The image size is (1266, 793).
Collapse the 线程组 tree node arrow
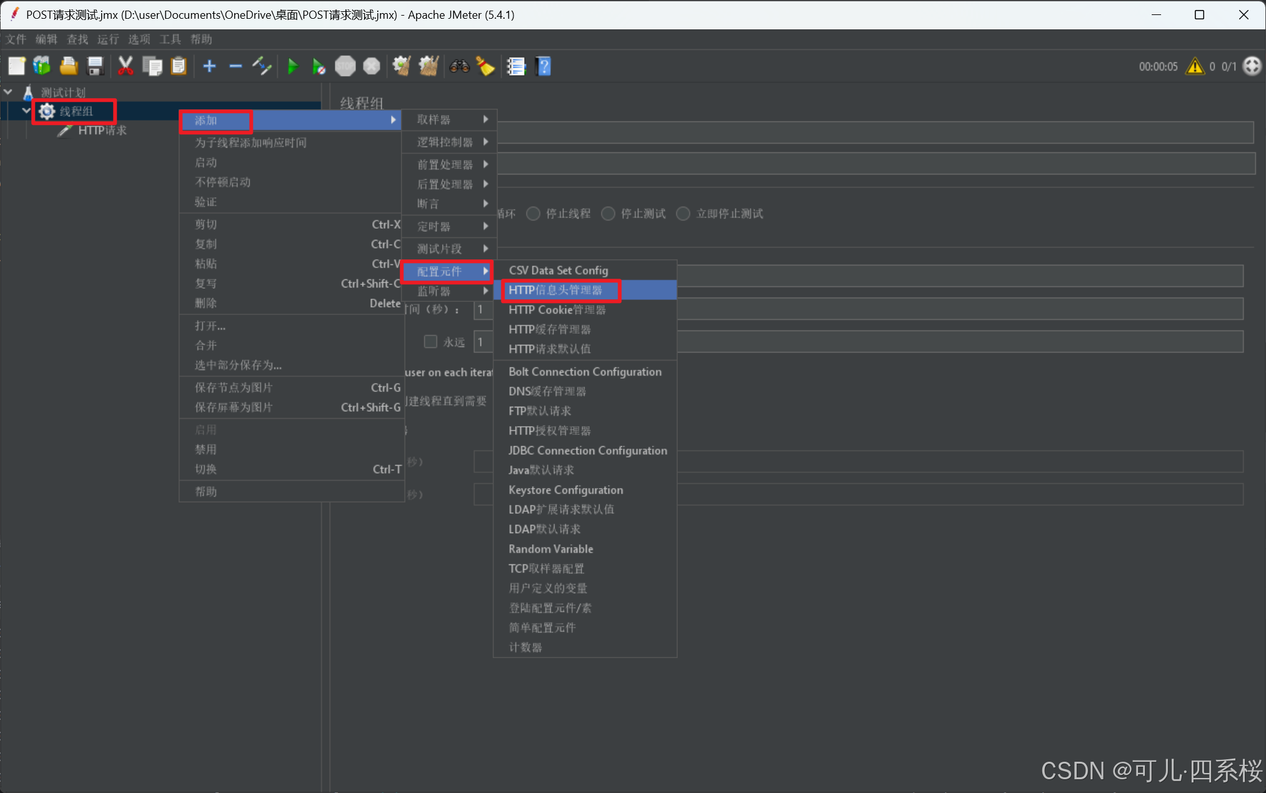tap(26, 111)
